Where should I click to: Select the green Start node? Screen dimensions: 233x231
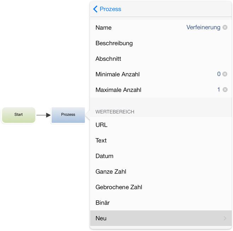[x=19, y=115]
